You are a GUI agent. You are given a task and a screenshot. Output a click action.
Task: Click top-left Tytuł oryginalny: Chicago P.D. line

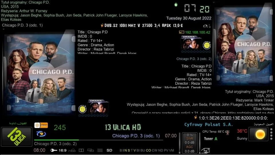(x=25, y=3)
